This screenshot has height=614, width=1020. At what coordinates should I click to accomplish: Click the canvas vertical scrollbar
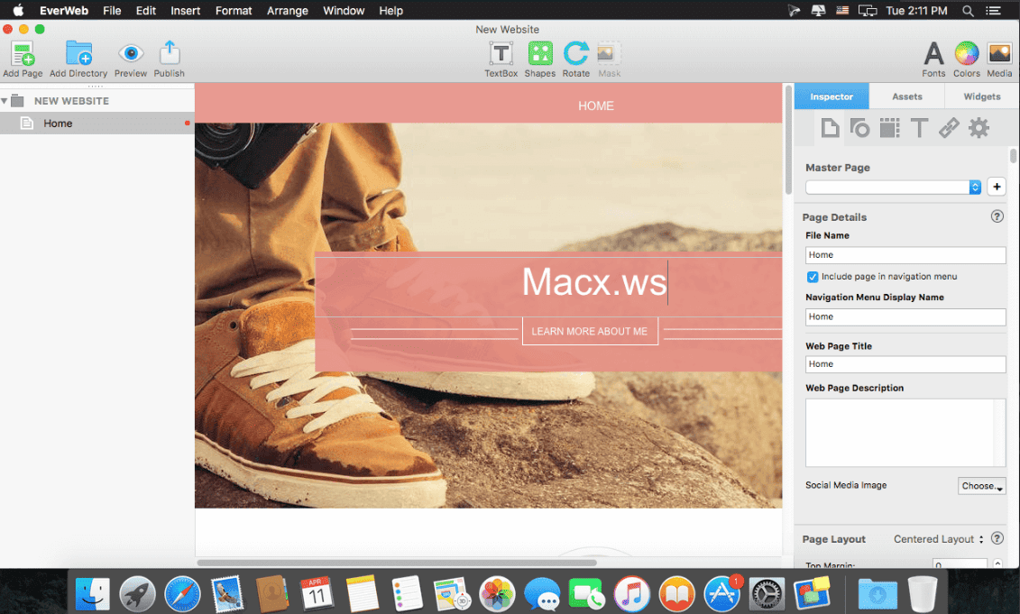[x=788, y=140]
